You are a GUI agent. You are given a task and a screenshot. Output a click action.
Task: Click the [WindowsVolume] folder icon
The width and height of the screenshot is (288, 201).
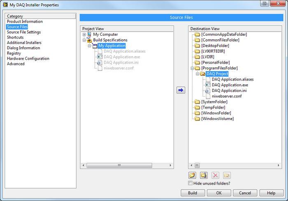(x=197, y=118)
